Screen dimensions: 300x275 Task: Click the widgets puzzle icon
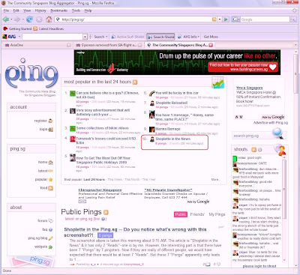tap(50, 247)
